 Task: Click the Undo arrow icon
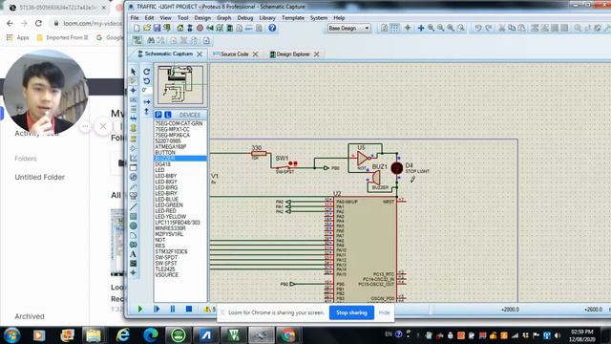coord(477,28)
